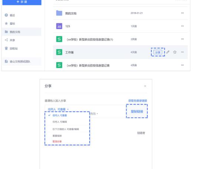Click the green sheet icon of 工作簿
Image resolution: width=197 pixels, height=169 pixels.
(x=59, y=52)
